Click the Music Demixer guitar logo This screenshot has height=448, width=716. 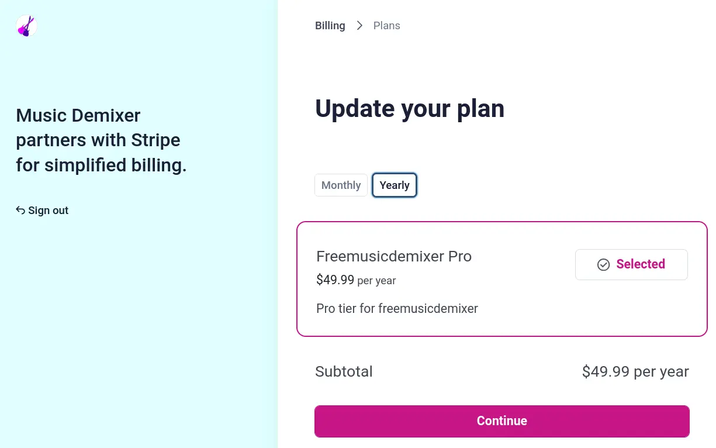pyautogui.click(x=26, y=26)
